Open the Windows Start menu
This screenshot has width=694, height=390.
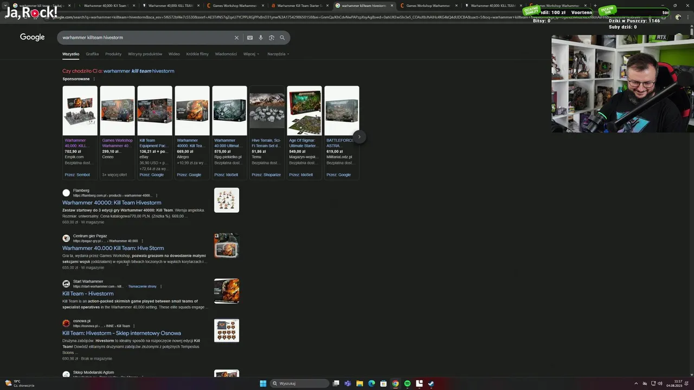click(x=263, y=383)
